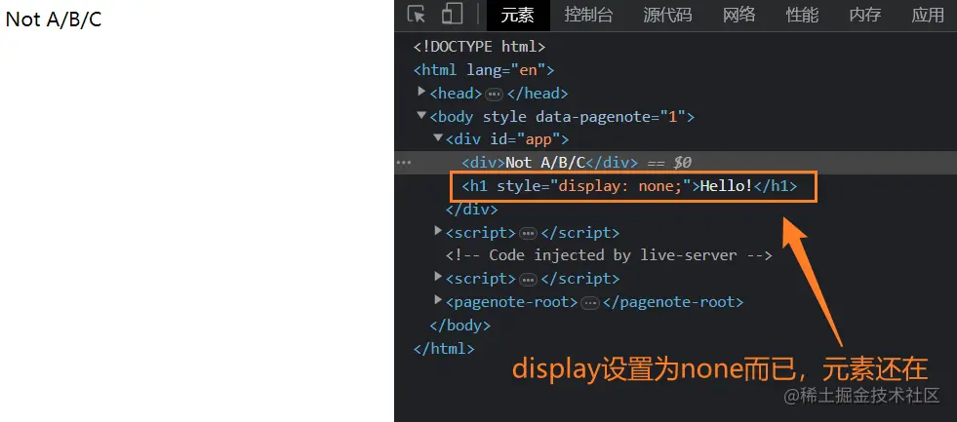Click the ellipsis badge inside the head element

tap(494, 95)
